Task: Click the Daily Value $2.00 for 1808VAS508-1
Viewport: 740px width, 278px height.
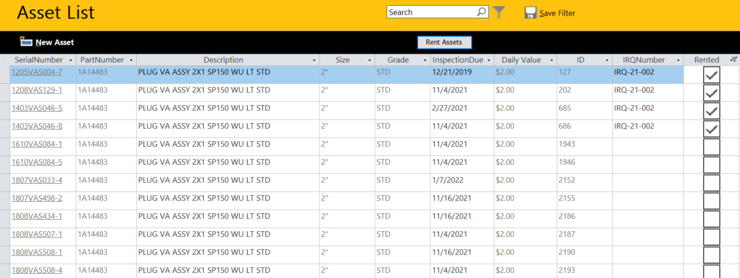Action: click(x=505, y=253)
